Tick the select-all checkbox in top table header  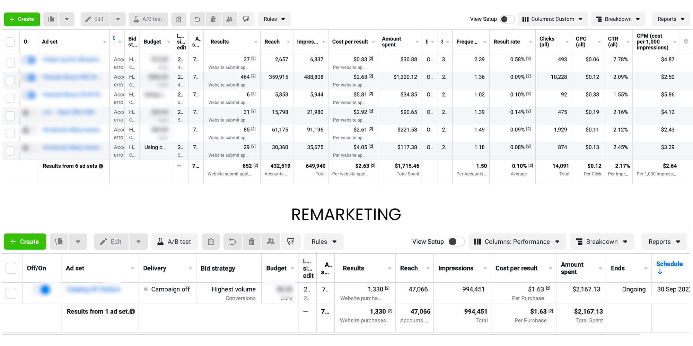pyautogui.click(x=10, y=42)
